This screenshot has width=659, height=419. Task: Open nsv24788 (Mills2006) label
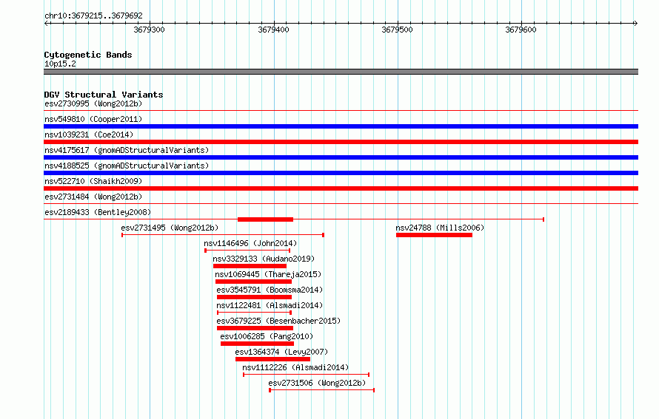440,228
